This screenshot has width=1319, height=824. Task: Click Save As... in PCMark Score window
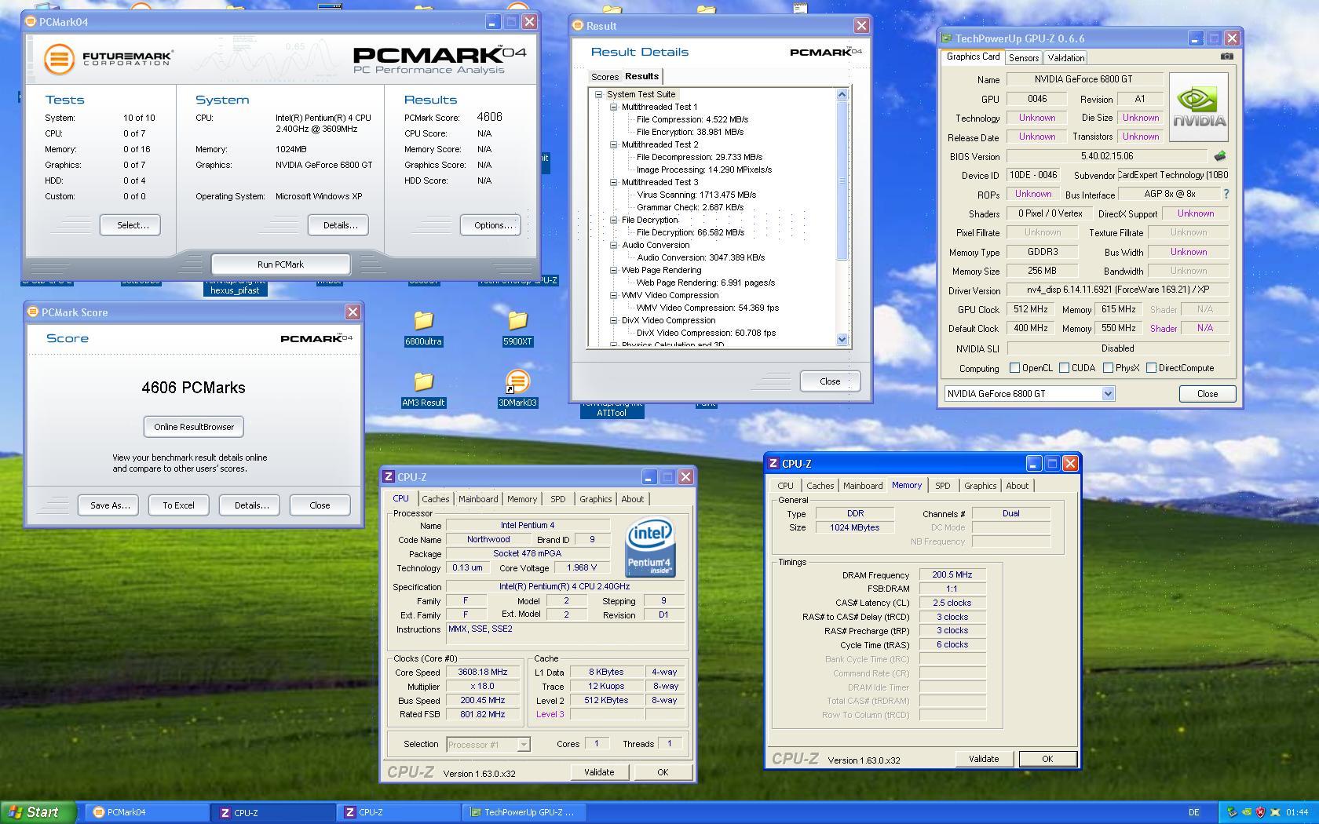tap(110, 505)
